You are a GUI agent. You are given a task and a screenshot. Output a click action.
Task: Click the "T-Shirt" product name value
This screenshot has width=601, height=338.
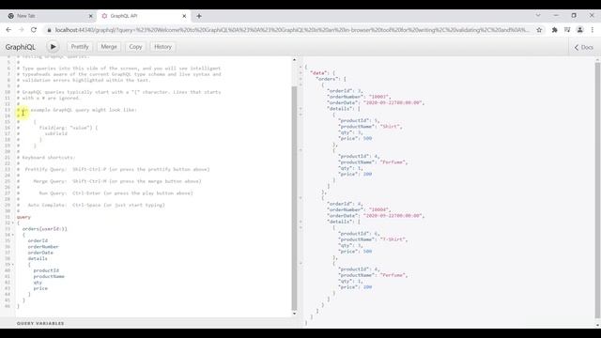point(393,239)
